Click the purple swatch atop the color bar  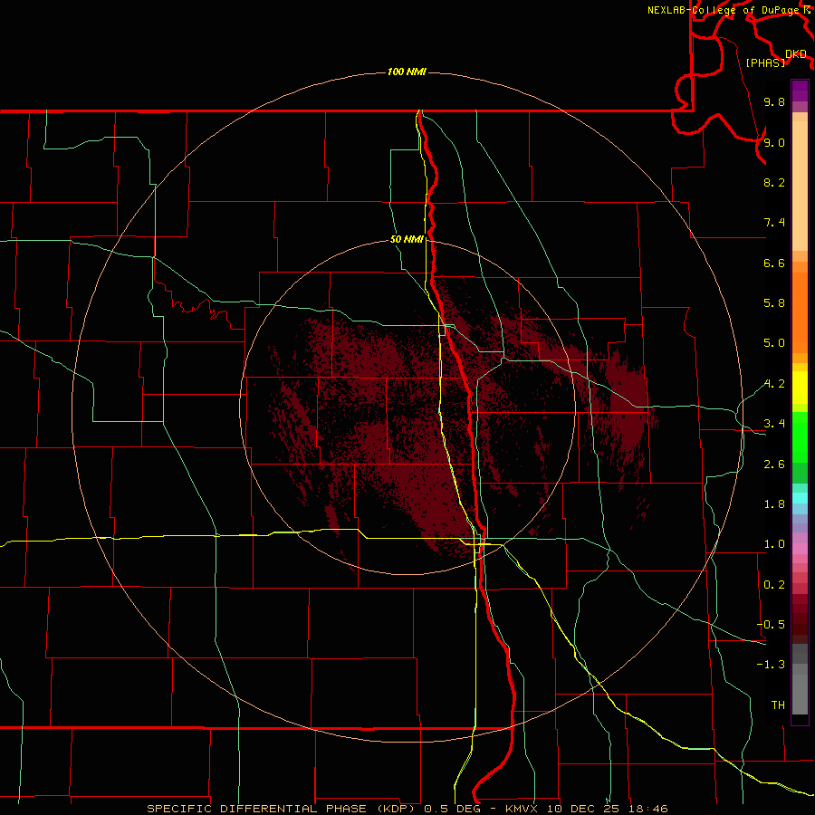pos(800,91)
